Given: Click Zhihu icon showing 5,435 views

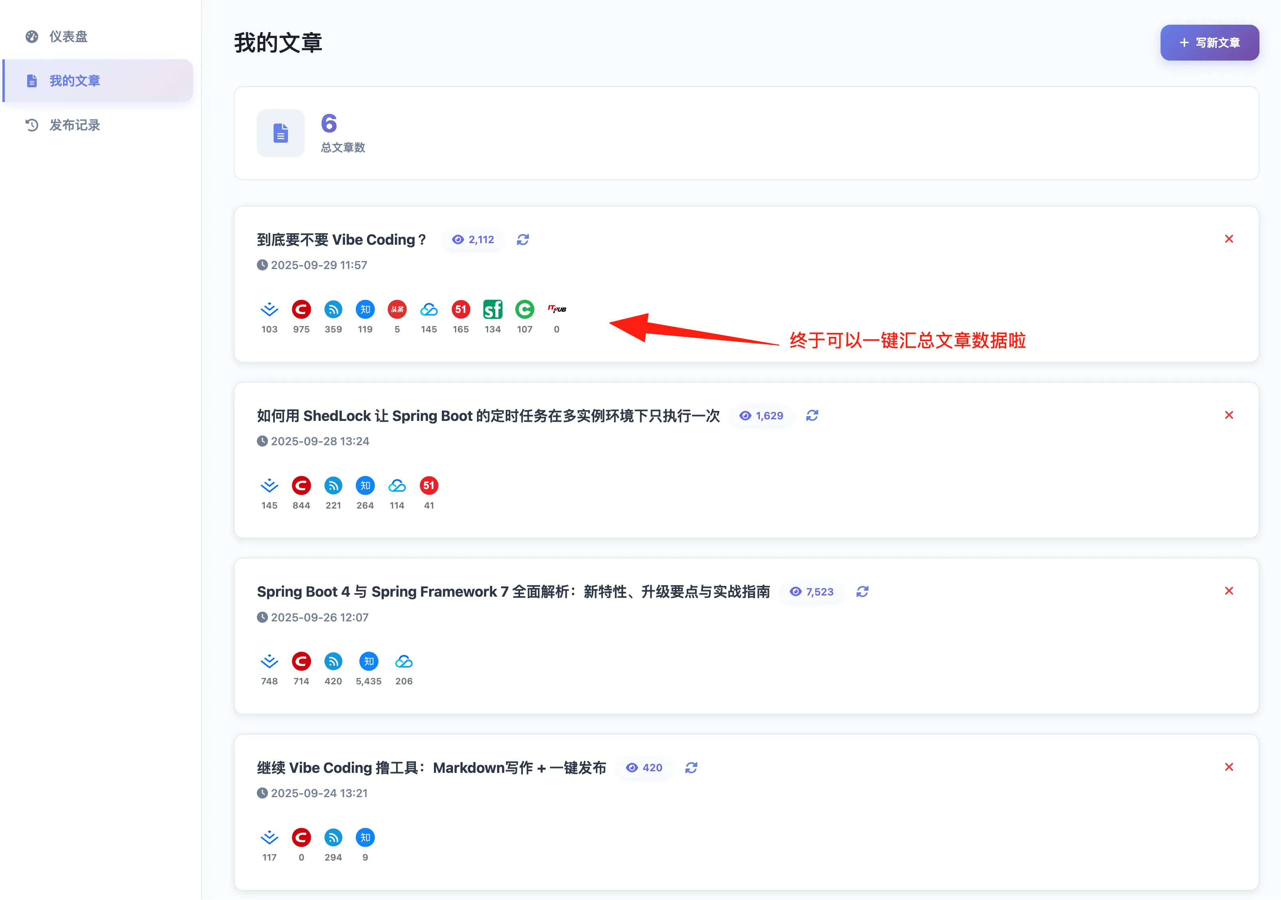Looking at the screenshot, I should coord(368,661).
